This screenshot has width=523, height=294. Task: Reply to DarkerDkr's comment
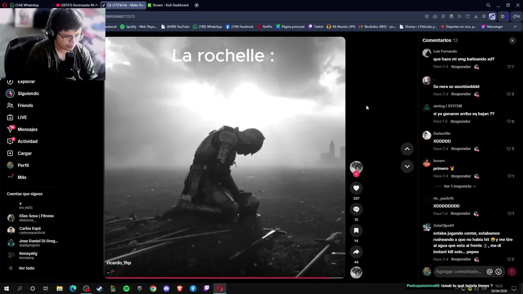coord(461,149)
